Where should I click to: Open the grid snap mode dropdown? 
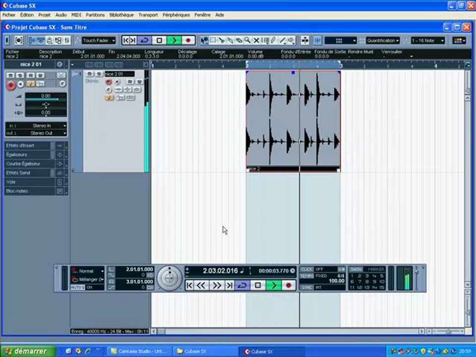point(341,40)
